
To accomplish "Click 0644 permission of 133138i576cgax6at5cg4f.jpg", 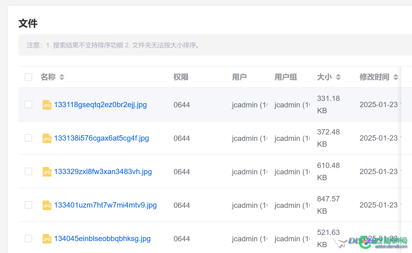I will click(x=182, y=138).
